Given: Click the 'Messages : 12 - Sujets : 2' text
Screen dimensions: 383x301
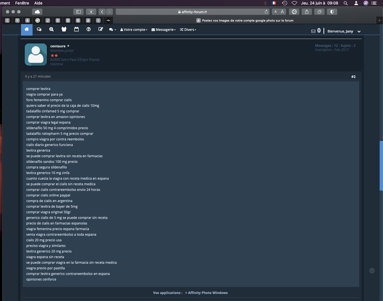Looking at the screenshot, I should click(335, 46).
